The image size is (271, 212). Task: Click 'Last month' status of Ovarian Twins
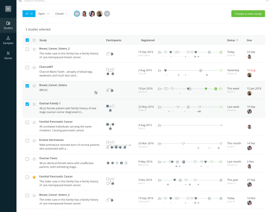pos(234,162)
